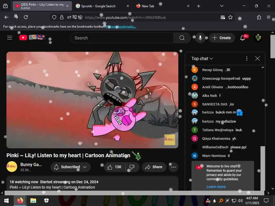Open a new browser tab
Viewport: 275px width, 206px height.
(x=198, y=6)
